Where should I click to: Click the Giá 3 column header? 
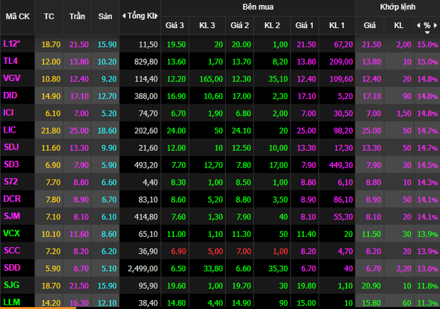(x=175, y=25)
